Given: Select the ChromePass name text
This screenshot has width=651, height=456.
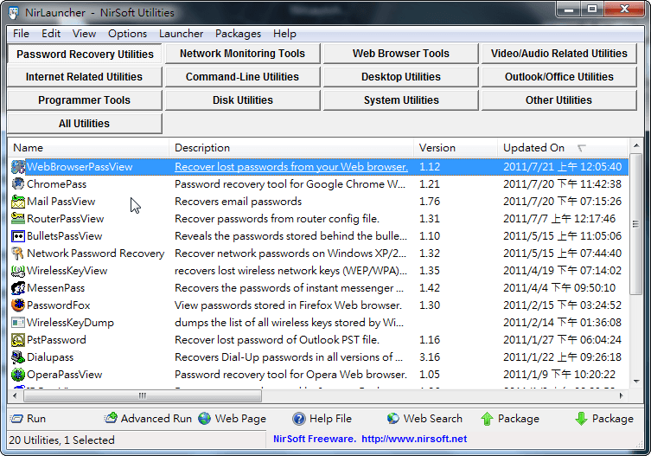Looking at the screenshot, I should coord(56,183).
